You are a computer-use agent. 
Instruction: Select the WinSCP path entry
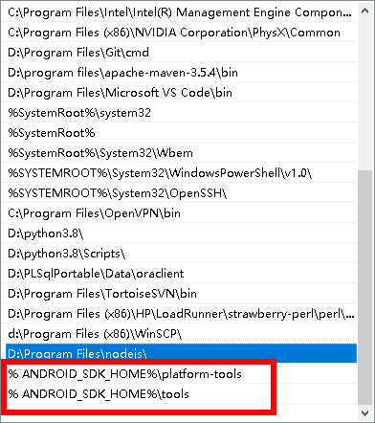[x=180, y=334]
